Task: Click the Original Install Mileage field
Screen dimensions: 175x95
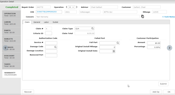Action: coord(107,47)
